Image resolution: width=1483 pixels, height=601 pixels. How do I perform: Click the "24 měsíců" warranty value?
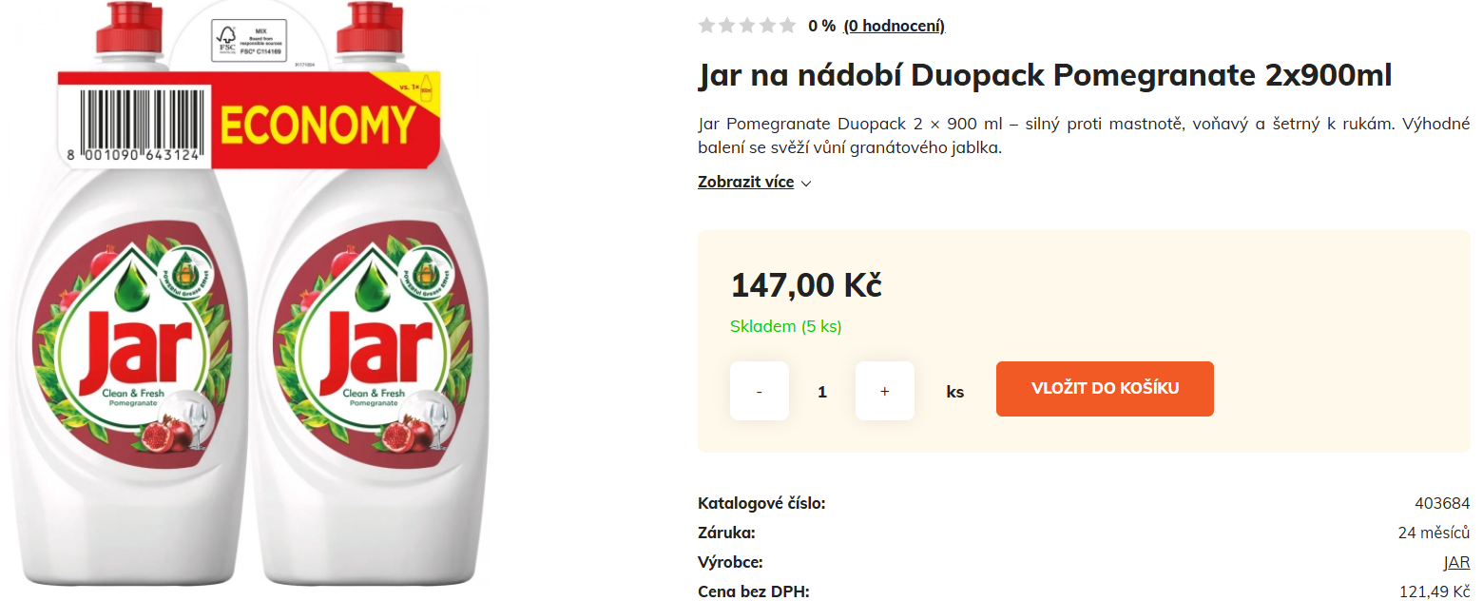click(1434, 533)
